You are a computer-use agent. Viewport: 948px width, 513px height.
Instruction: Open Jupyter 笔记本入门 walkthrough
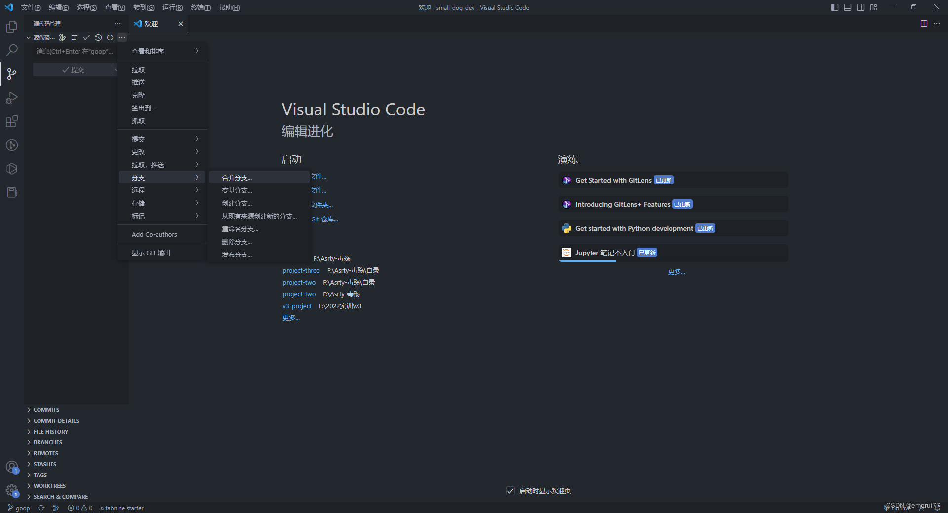(673, 253)
